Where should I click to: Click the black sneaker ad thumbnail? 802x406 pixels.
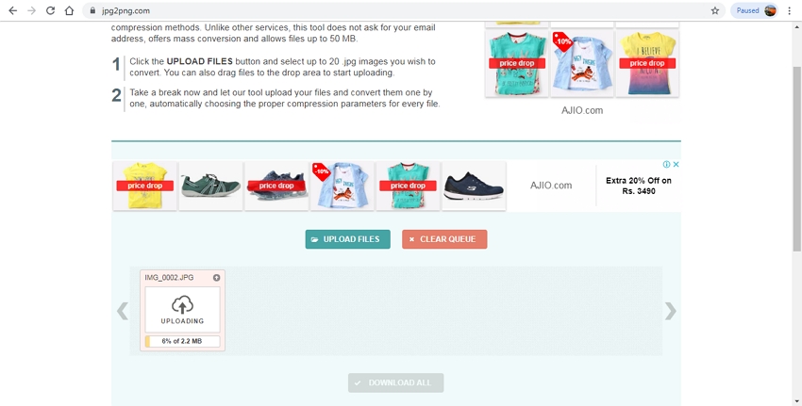474,185
